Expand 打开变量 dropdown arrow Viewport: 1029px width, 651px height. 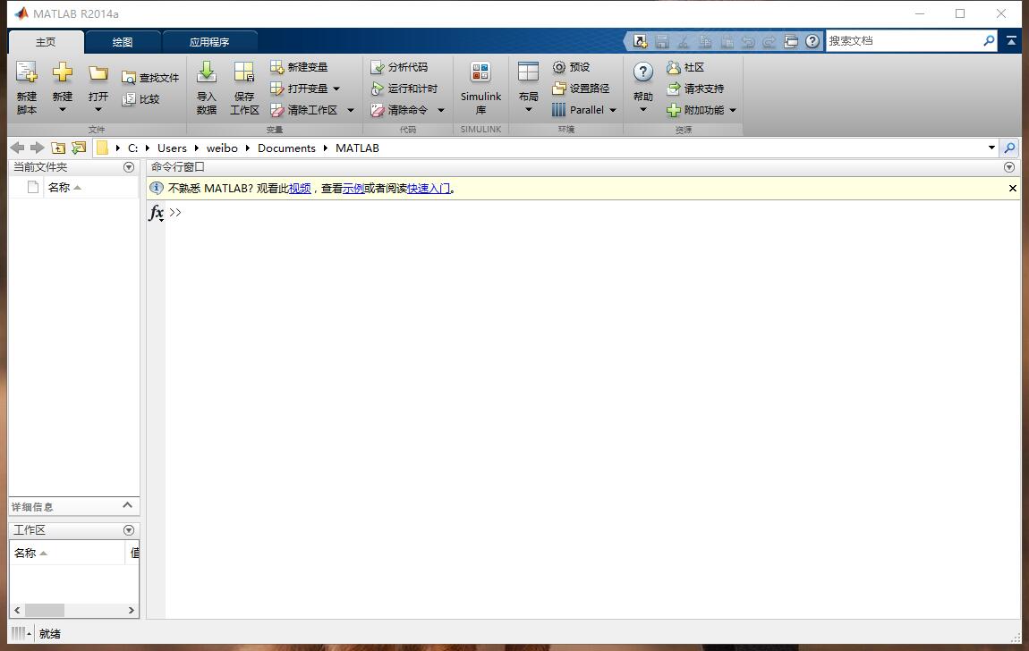pyautogui.click(x=336, y=89)
